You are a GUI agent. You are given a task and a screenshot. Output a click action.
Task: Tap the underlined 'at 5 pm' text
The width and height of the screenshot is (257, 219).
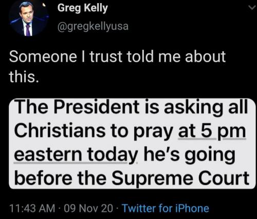click(212, 131)
